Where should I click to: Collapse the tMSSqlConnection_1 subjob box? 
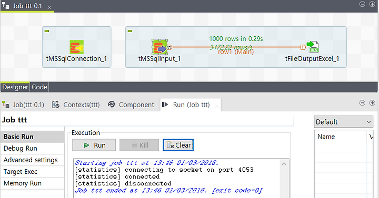(x=47, y=31)
